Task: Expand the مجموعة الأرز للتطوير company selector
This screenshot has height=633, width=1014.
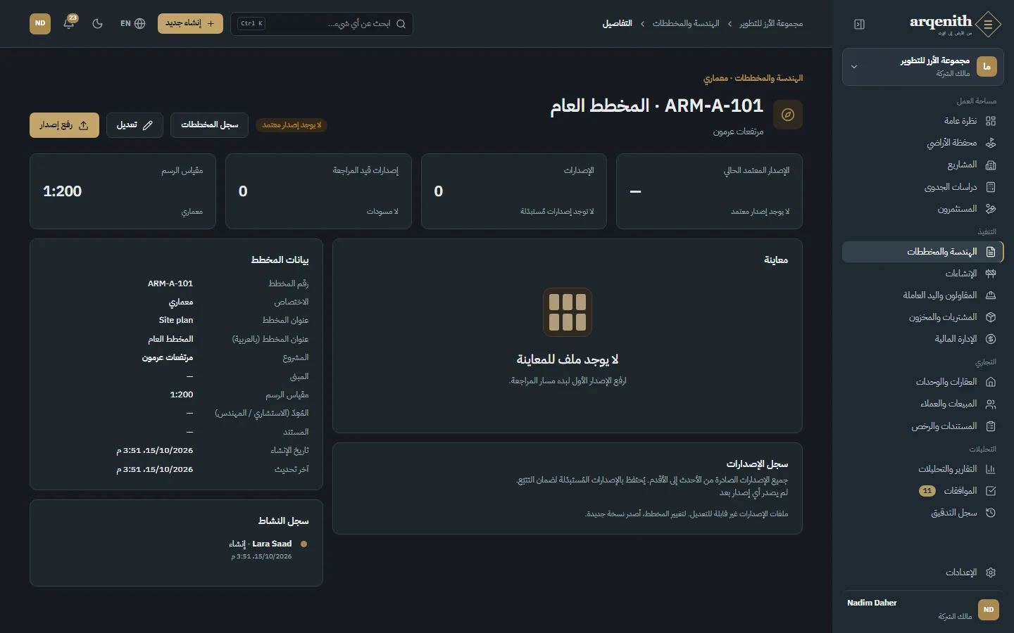Action: tap(922, 67)
